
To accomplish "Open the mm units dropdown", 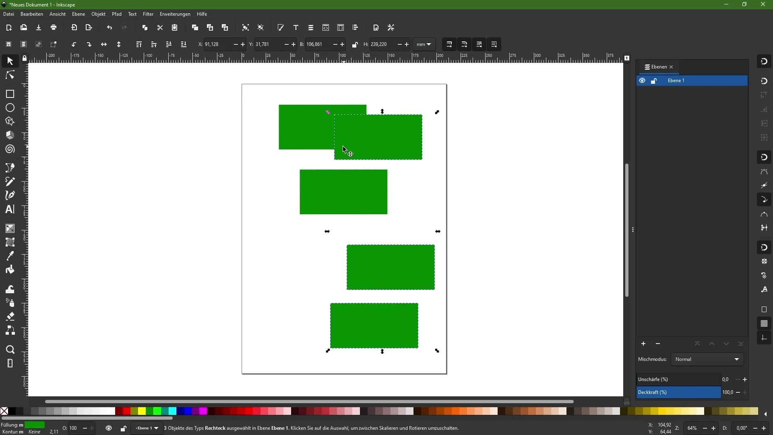I will point(424,45).
